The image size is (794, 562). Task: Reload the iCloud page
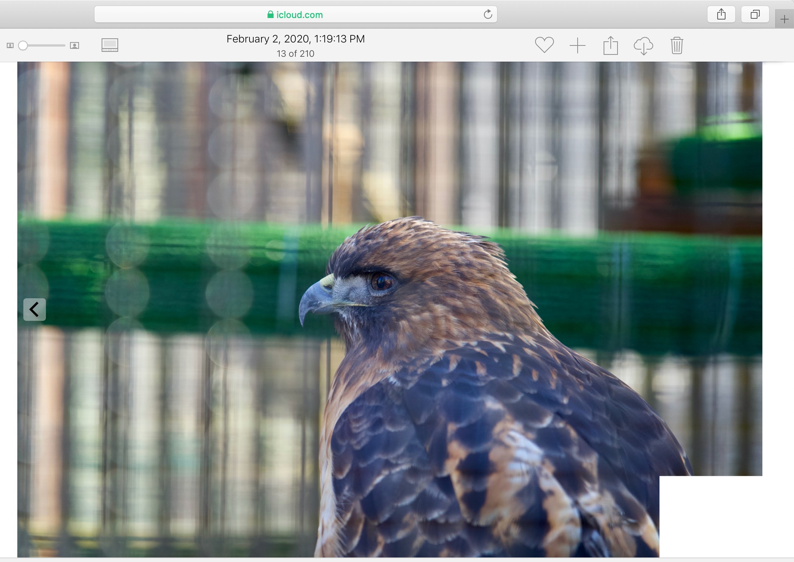click(x=488, y=15)
